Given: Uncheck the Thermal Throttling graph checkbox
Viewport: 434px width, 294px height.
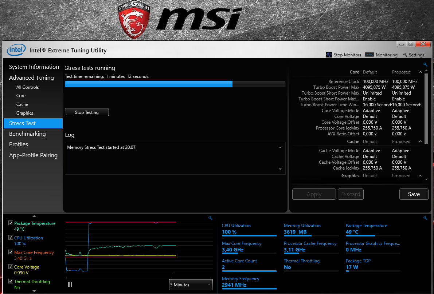Looking at the screenshot, I should click(11, 281).
